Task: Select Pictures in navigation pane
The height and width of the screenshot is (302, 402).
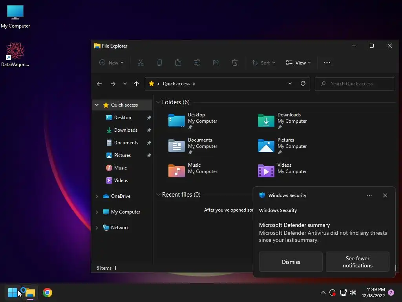Action: tap(122, 155)
